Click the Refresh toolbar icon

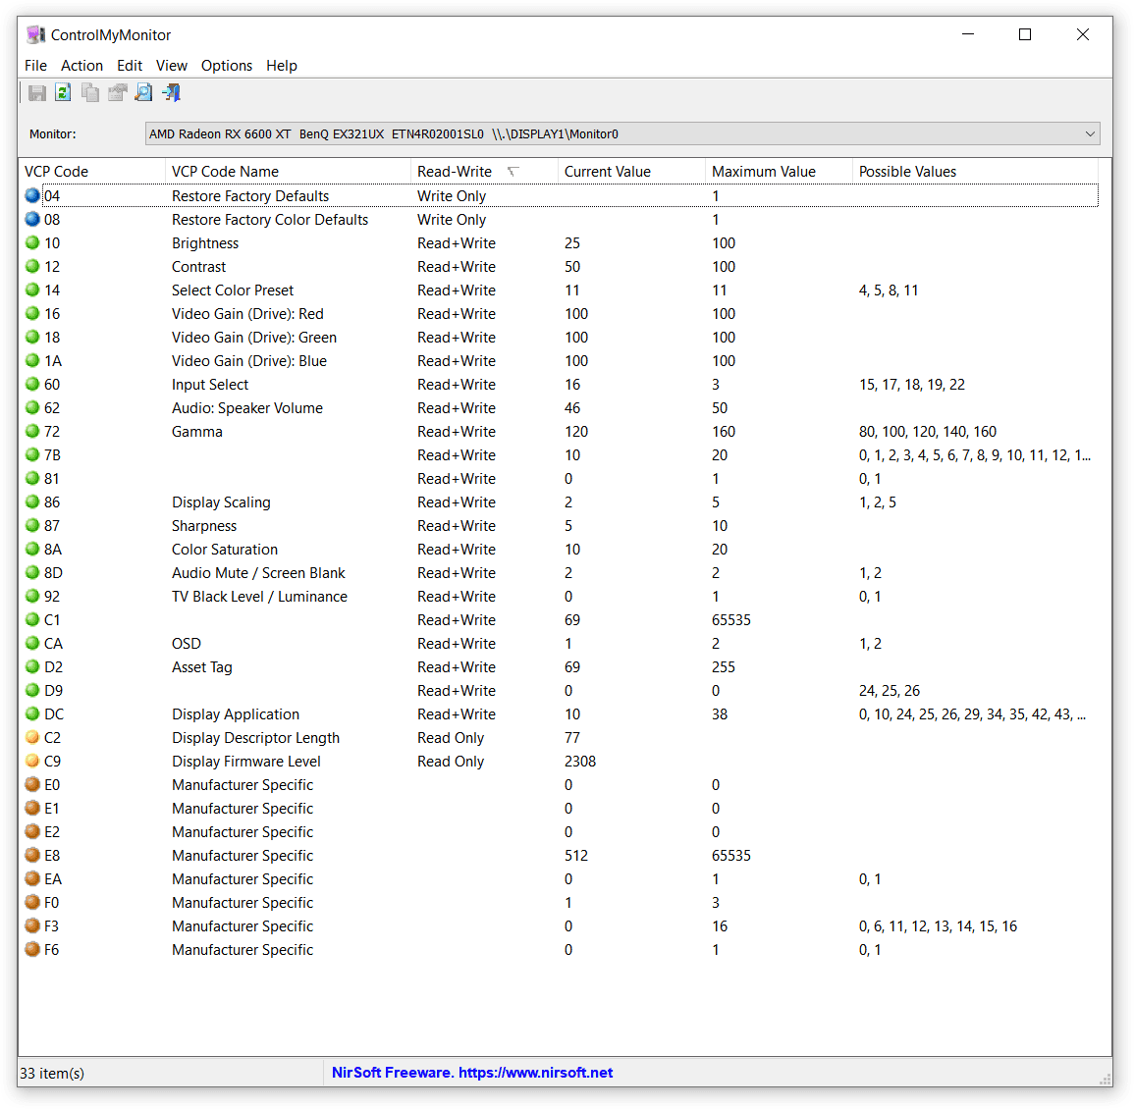coord(64,92)
